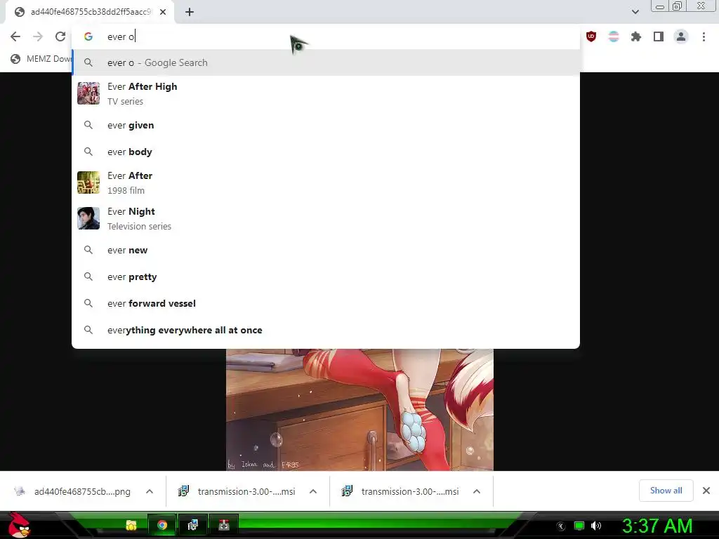Pick the 'ever new' suggestion
Image resolution: width=719 pixels, height=539 pixels.
(x=326, y=251)
